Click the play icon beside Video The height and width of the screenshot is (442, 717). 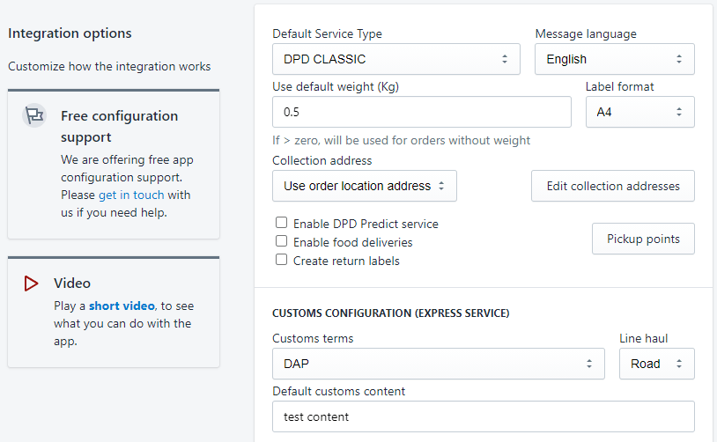click(32, 283)
